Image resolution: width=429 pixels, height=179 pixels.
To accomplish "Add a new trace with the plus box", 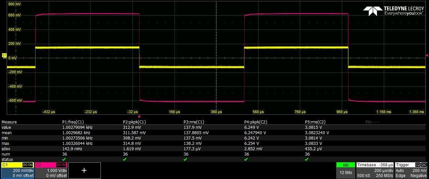I will pos(84,170).
